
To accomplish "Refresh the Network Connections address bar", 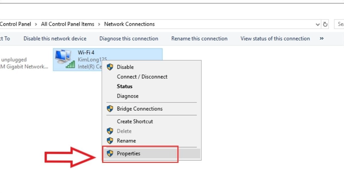I will click(325, 24).
